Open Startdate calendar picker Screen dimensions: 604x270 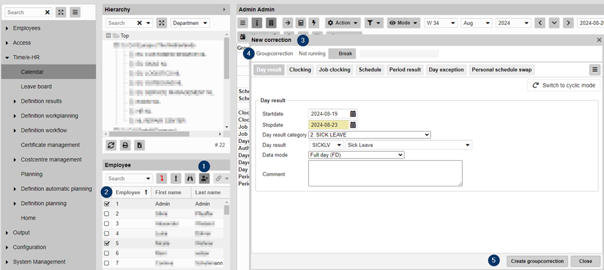[x=353, y=114]
